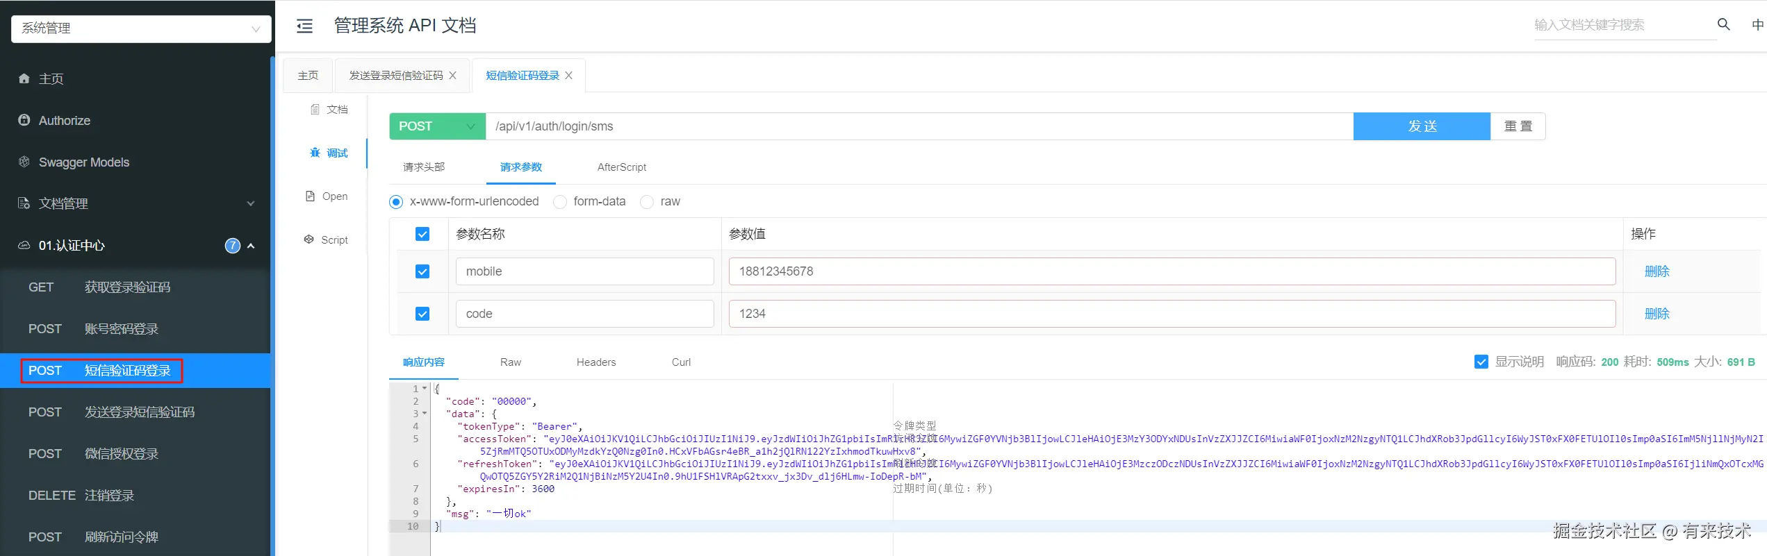Fold JSON at line 1 arrow

coord(425,389)
